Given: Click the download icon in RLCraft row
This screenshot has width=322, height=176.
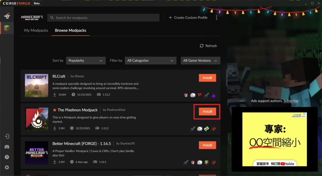Looking at the screenshot, I should click(55, 94).
